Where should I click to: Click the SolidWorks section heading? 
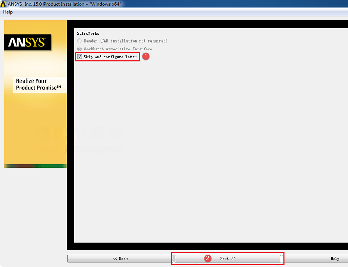click(88, 33)
